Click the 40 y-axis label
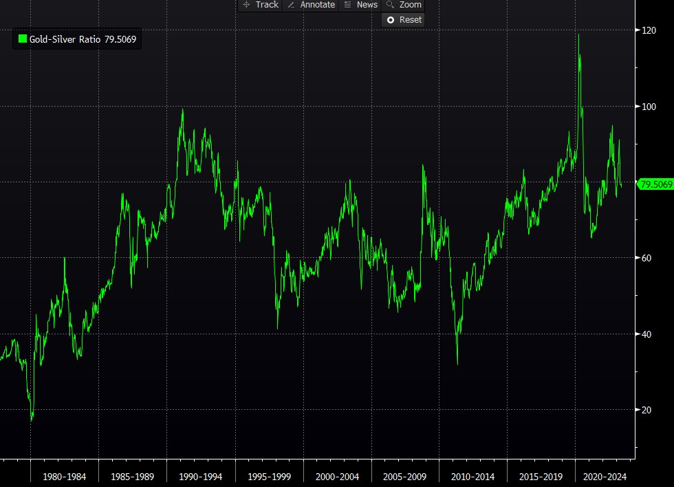 646,334
